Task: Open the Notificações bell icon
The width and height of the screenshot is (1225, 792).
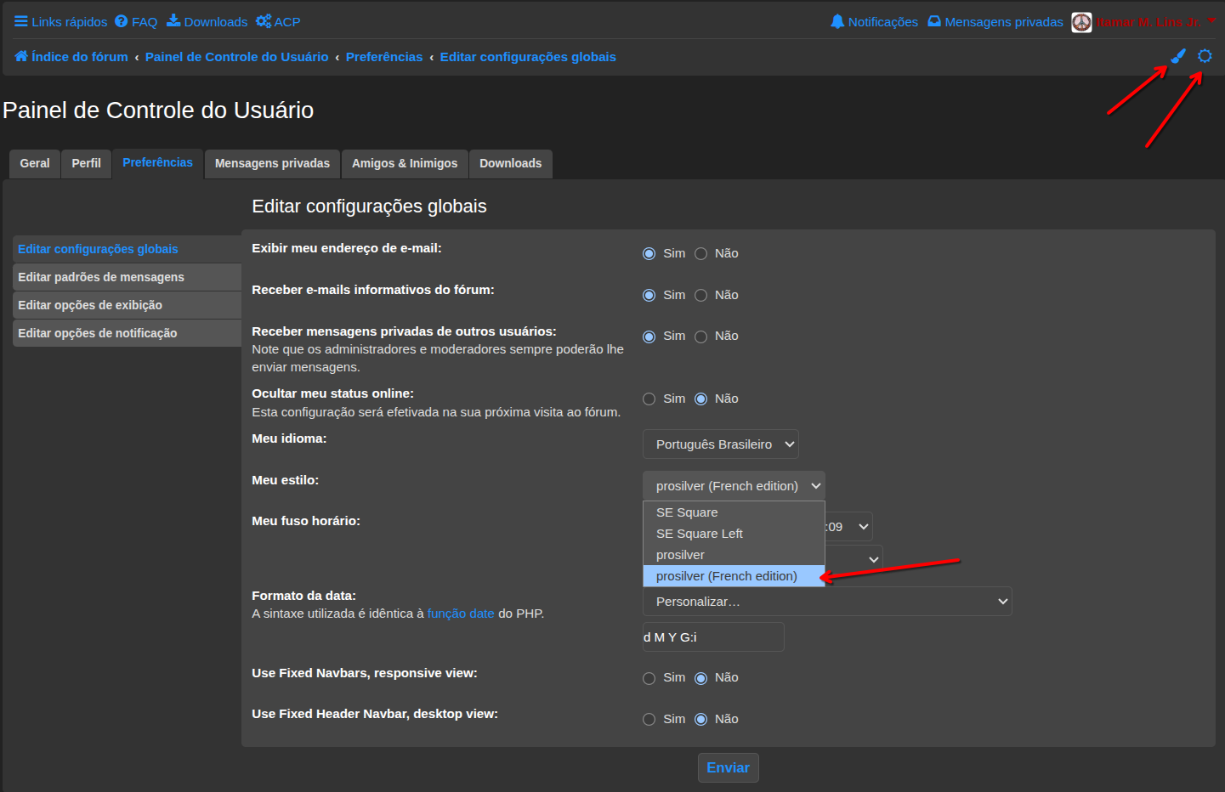Action: [x=837, y=21]
